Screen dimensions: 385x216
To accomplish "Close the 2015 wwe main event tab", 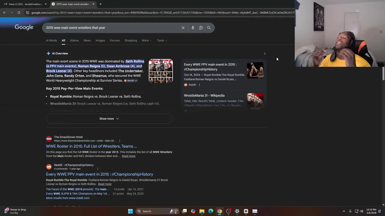I will pos(93,4).
